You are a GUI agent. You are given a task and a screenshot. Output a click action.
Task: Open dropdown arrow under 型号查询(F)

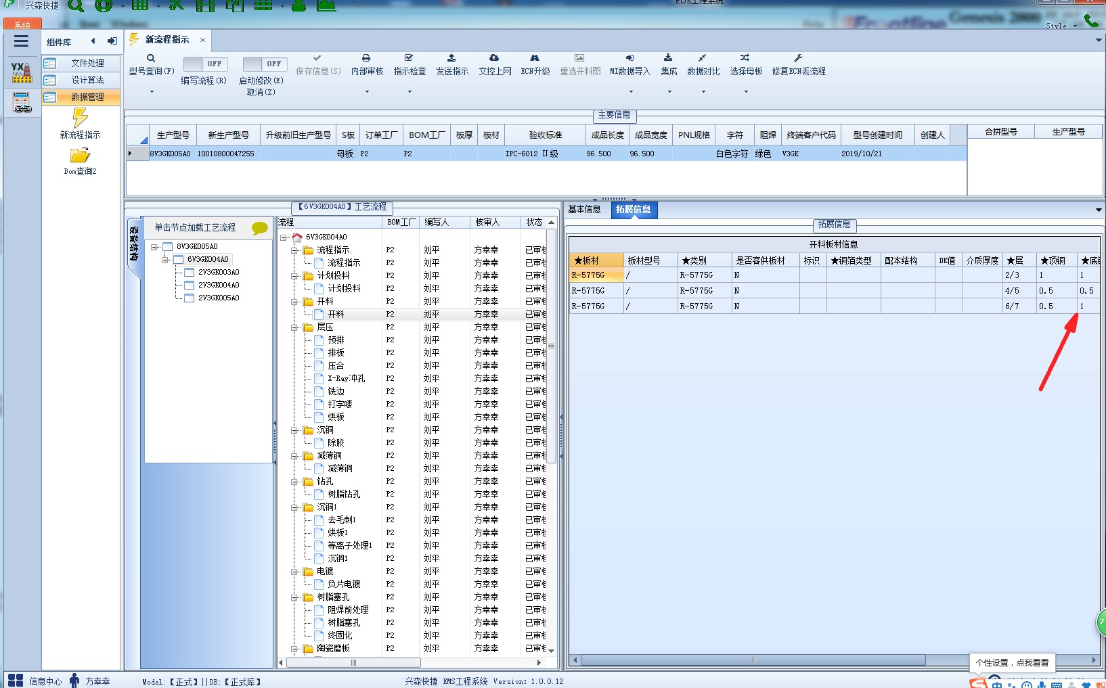[152, 92]
